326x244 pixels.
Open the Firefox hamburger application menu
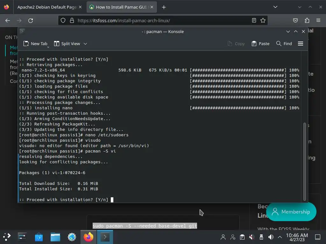point(318,20)
